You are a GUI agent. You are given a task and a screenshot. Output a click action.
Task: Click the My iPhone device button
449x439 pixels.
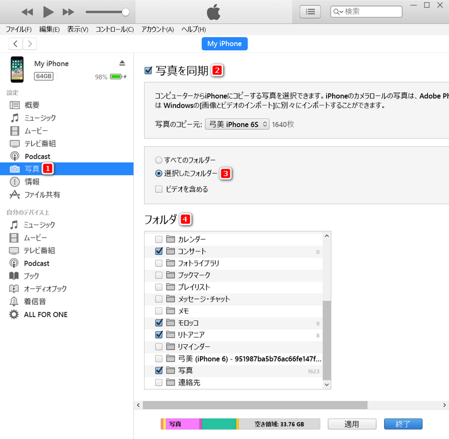(225, 44)
